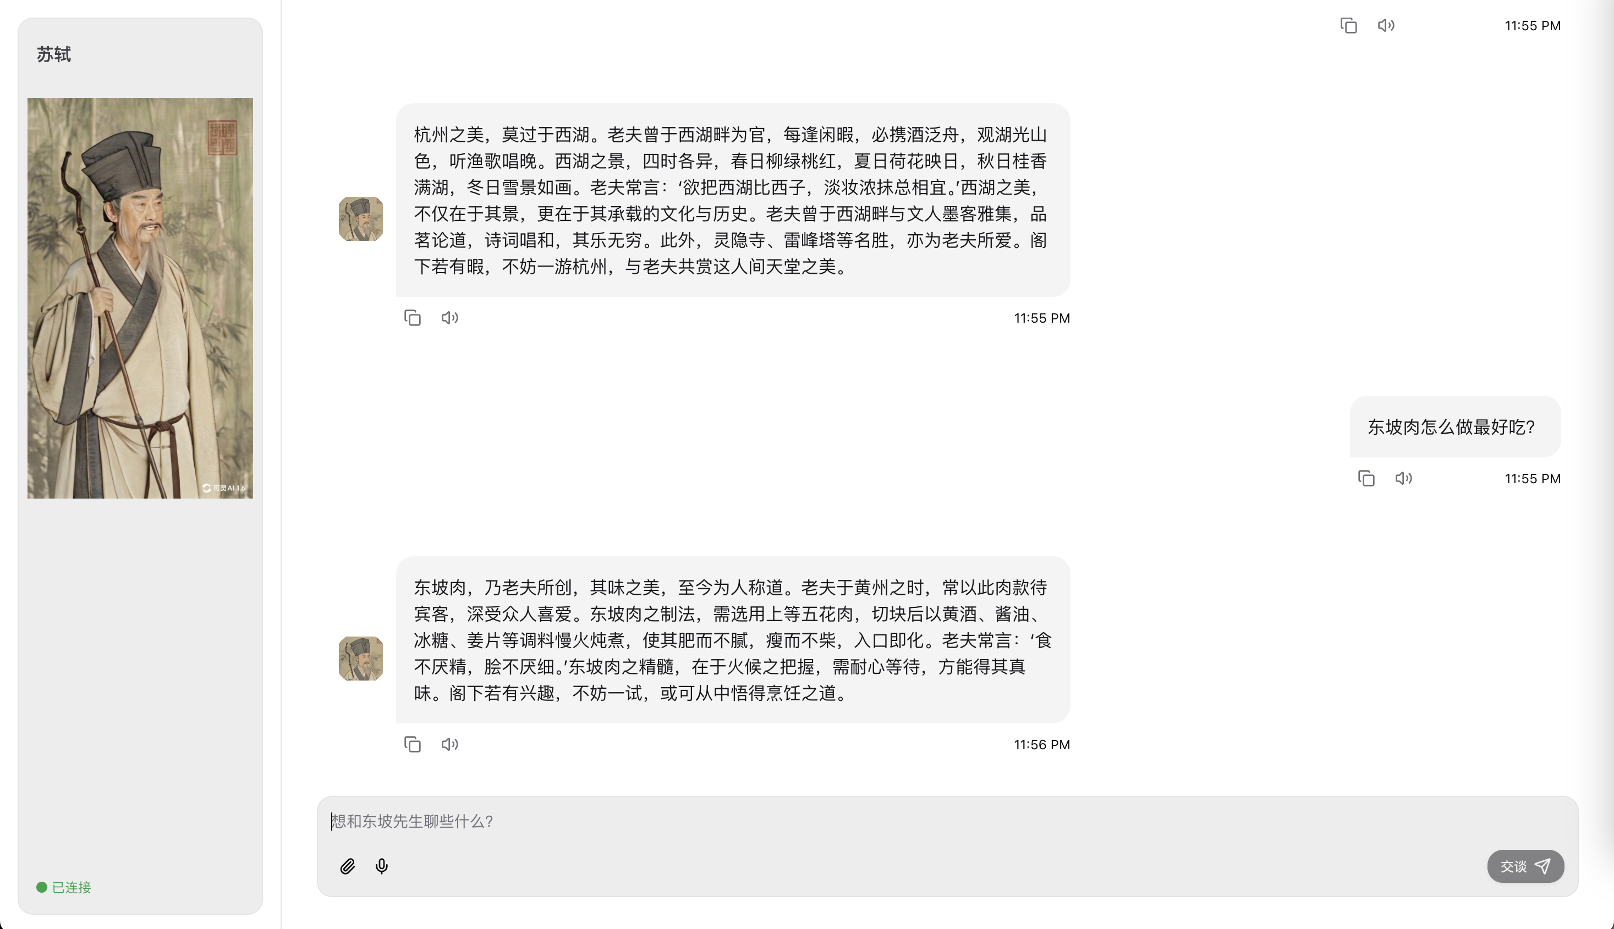Open the large 苏轼 portrait image
The width and height of the screenshot is (1614, 929).
click(x=140, y=298)
